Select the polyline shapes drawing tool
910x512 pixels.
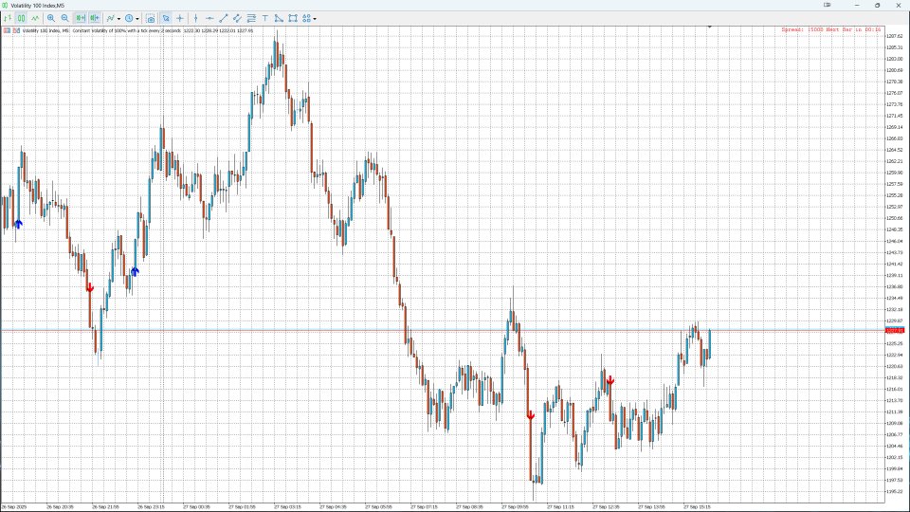279,18
